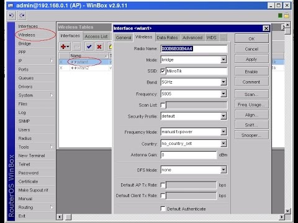This screenshot has width=298, height=223.
Task: Open the Access List tab
Action: 96,37
